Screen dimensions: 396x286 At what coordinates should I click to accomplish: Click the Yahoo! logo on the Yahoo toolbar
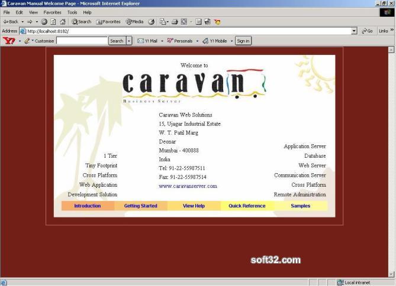tap(9, 41)
